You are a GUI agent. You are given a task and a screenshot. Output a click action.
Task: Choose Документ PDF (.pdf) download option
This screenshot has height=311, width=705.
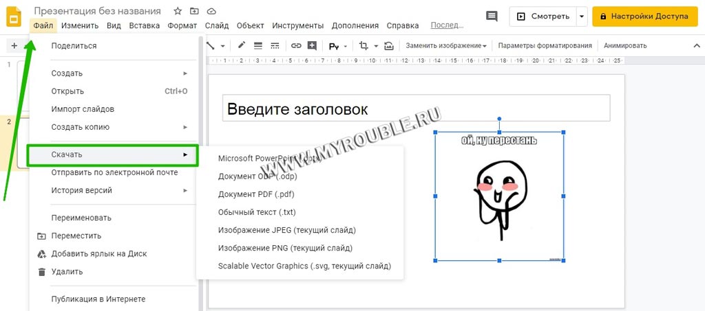pos(256,194)
